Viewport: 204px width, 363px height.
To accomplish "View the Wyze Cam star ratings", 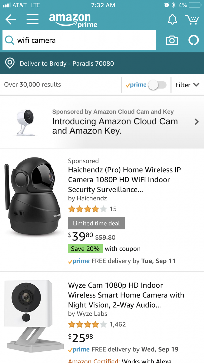I will (x=87, y=324).
